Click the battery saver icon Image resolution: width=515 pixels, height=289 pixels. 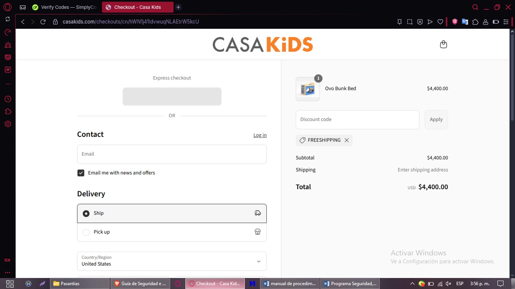(x=496, y=22)
